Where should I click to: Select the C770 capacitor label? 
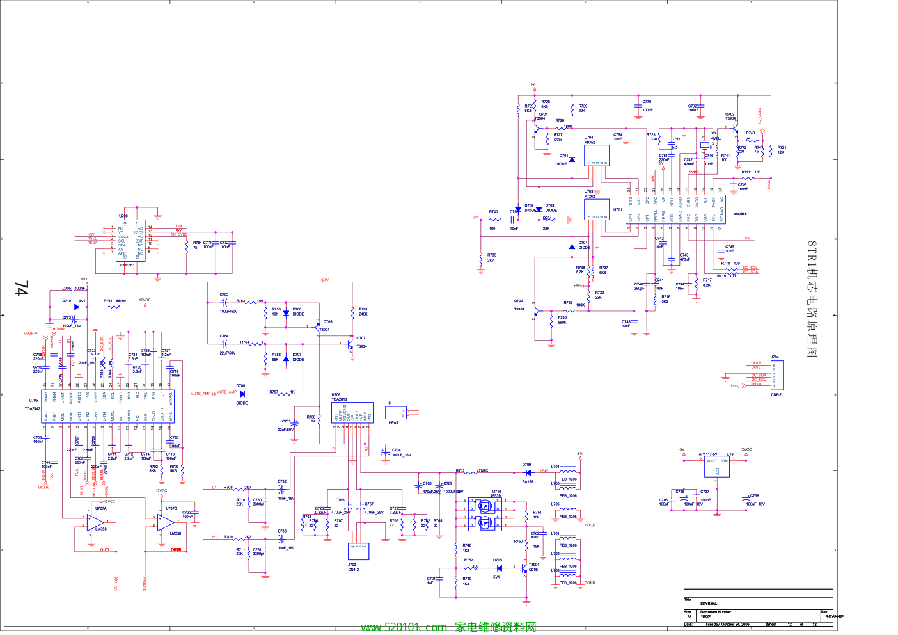647,102
